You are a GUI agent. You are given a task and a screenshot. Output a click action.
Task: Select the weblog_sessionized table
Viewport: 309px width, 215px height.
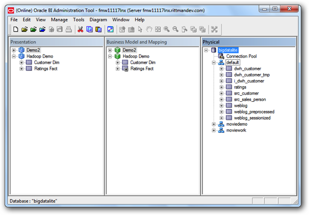point(252,118)
